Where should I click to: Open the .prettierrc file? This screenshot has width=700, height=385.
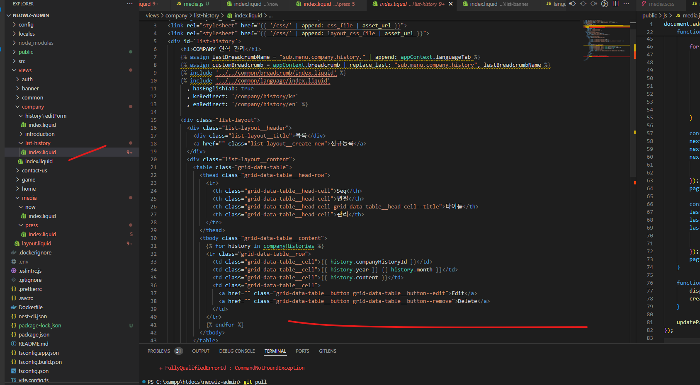(72, 289)
